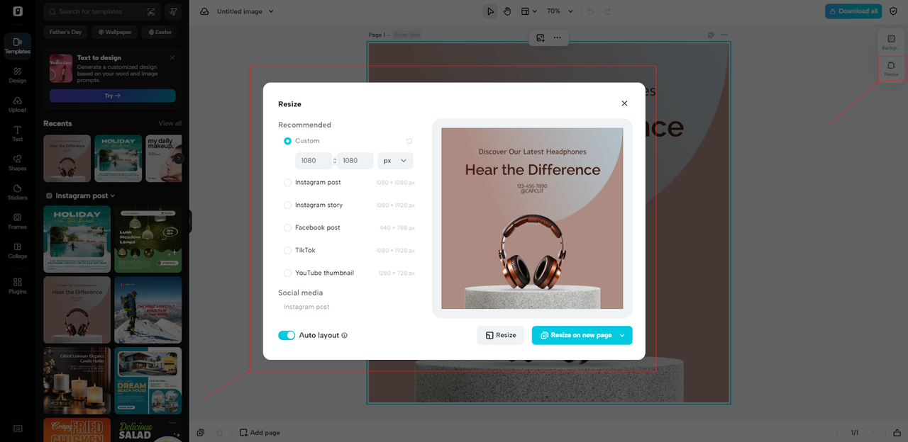The width and height of the screenshot is (908, 442).
Task: Select the Text tool in the sidebar
Action: (16, 133)
